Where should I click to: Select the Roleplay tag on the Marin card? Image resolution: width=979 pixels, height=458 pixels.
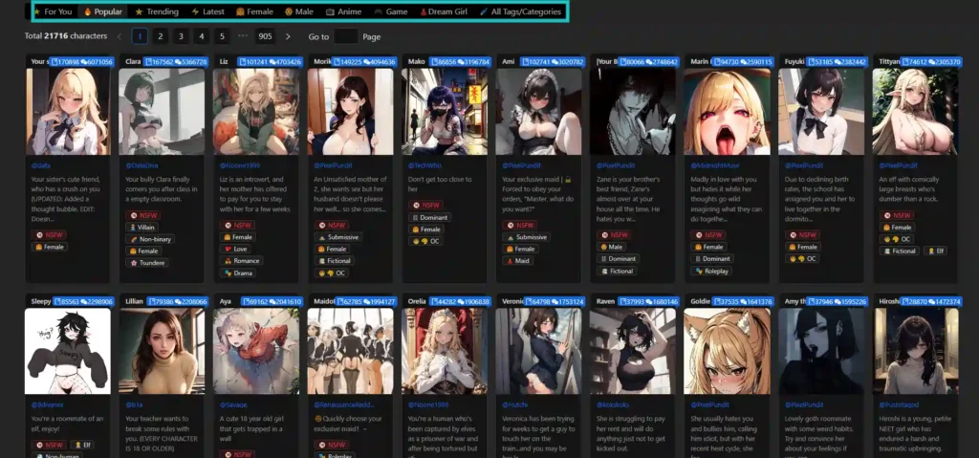pyautogui.click(x=710, y=272)
